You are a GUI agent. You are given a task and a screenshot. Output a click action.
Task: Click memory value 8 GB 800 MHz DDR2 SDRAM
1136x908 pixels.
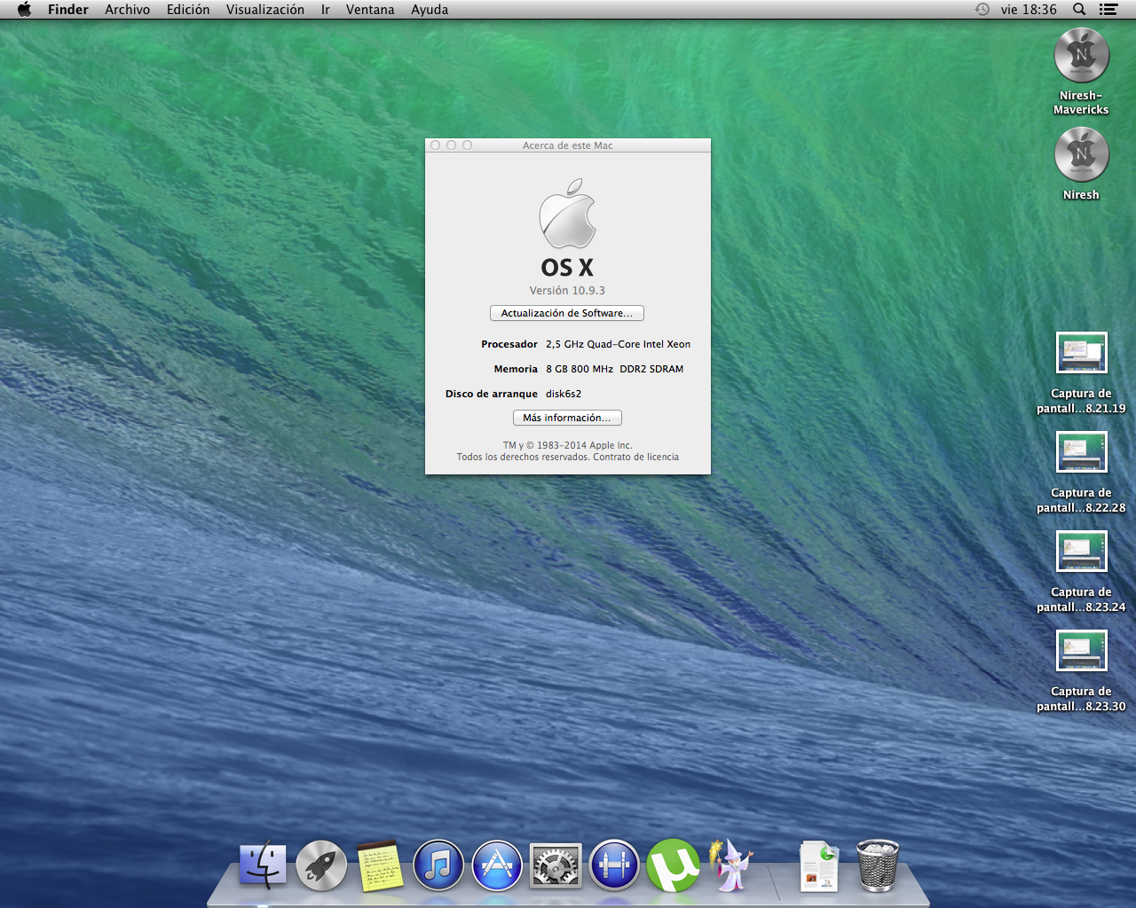(x=614, y=369)
